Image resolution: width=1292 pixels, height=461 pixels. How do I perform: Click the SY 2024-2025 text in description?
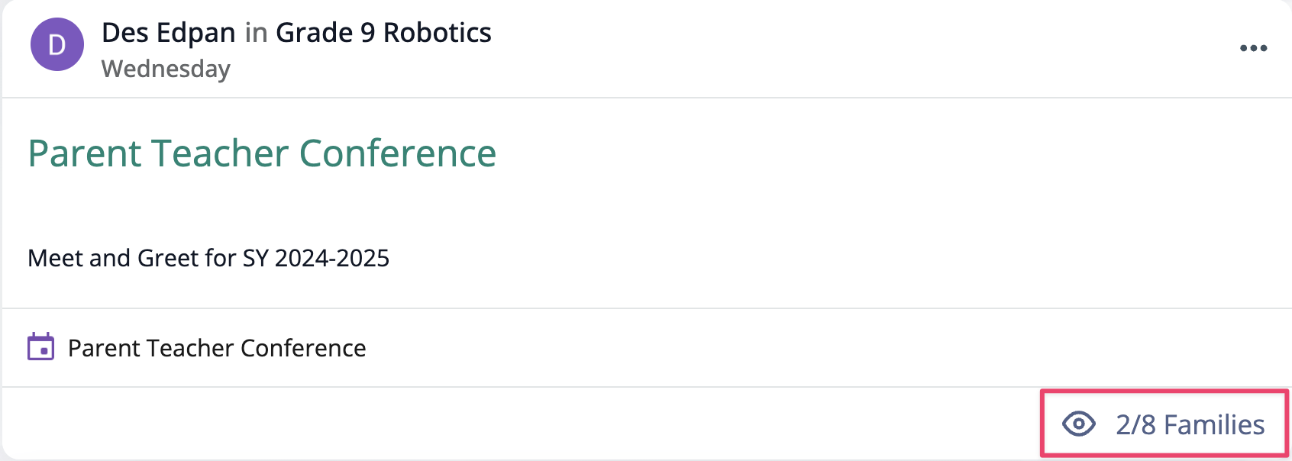pyautogui.click(x=316, y=258)
